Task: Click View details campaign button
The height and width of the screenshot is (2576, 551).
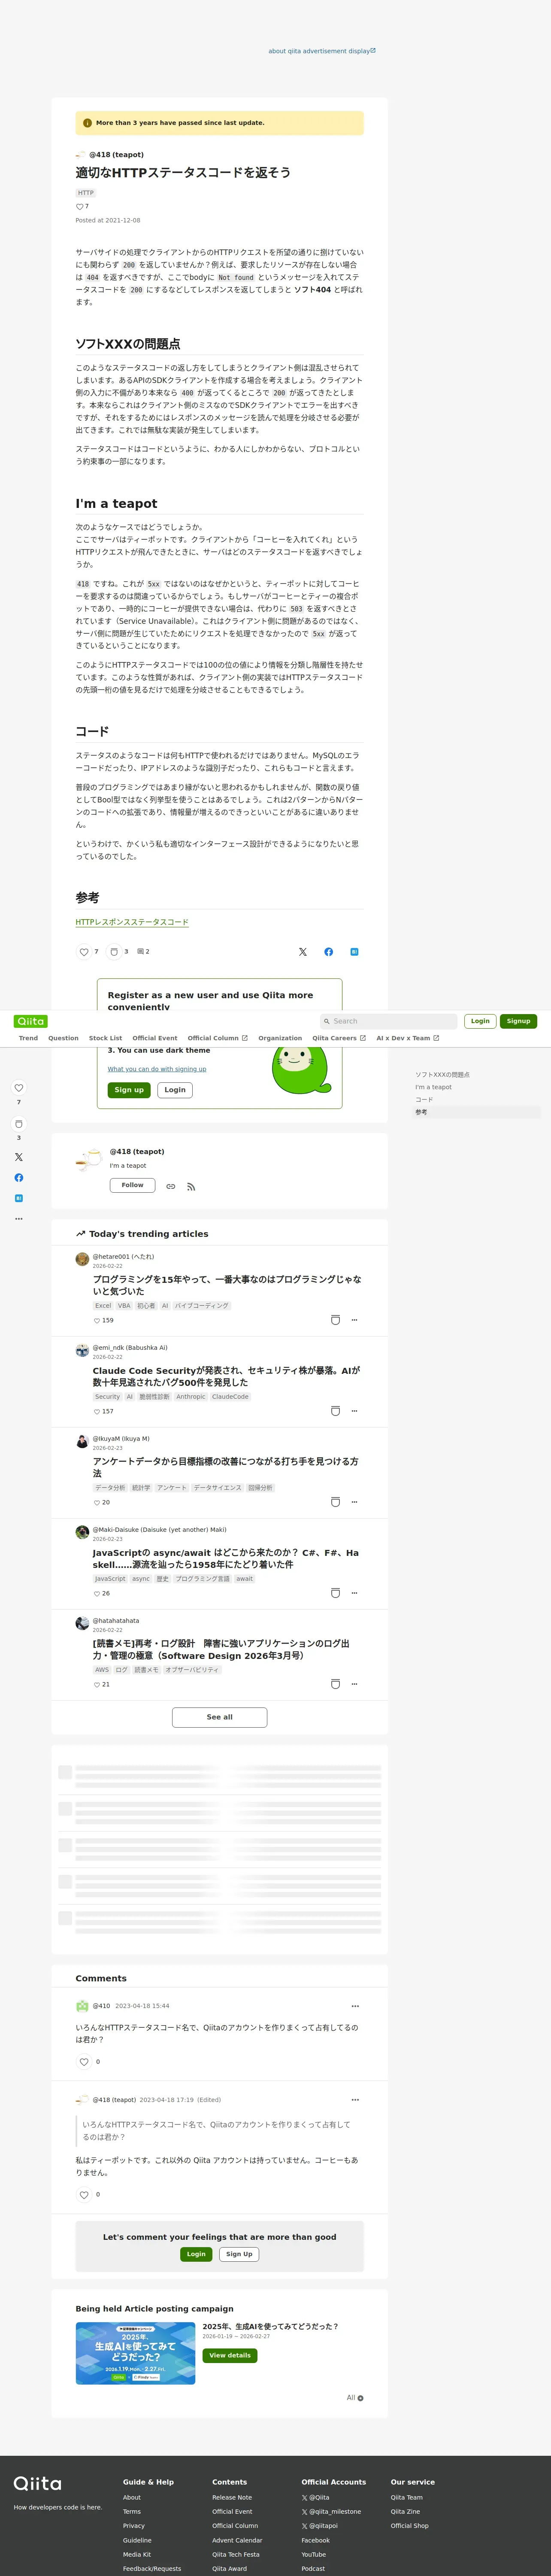Action: coord(230,2355)
